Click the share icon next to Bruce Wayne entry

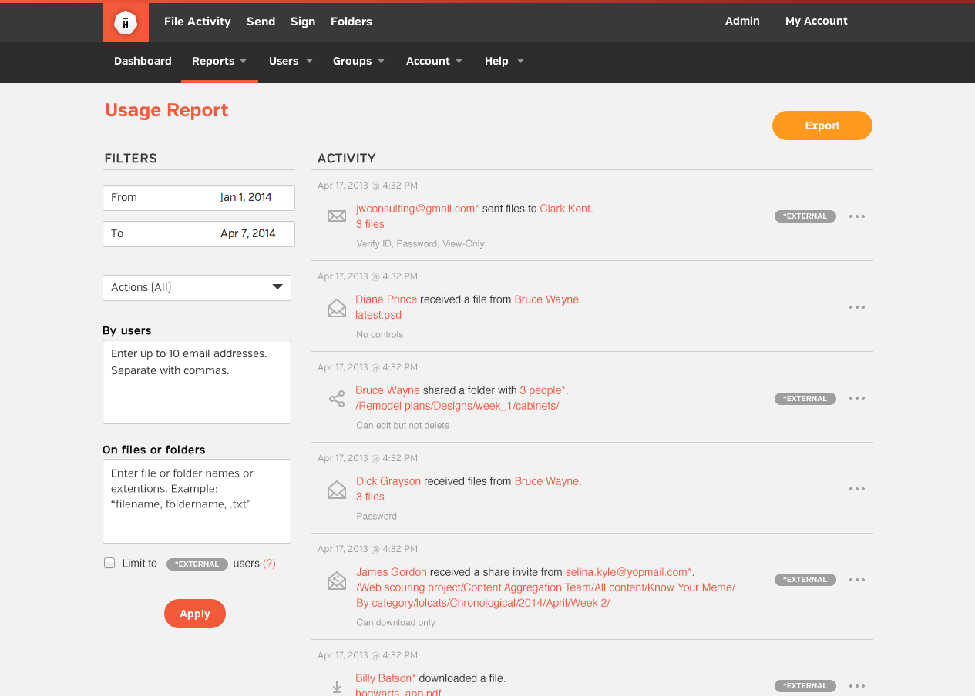pos(337,399)
